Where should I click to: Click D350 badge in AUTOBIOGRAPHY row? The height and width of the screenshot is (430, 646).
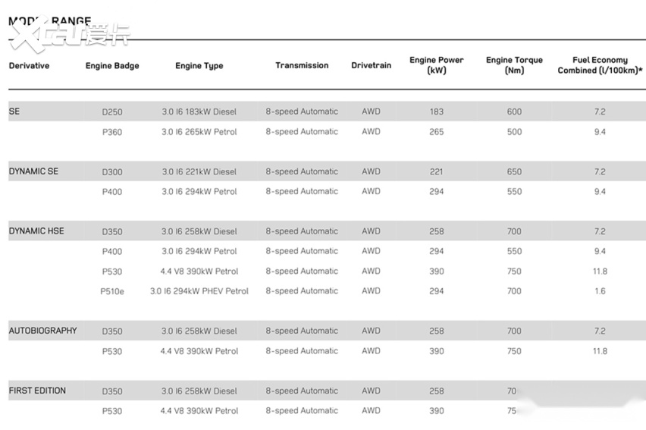tap(112, 331)
